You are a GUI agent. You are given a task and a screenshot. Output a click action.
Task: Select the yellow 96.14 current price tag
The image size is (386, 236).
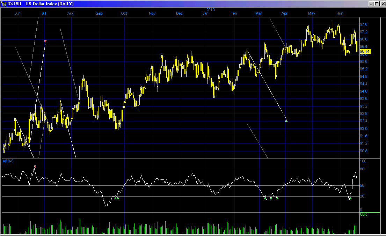pos(365,51)
